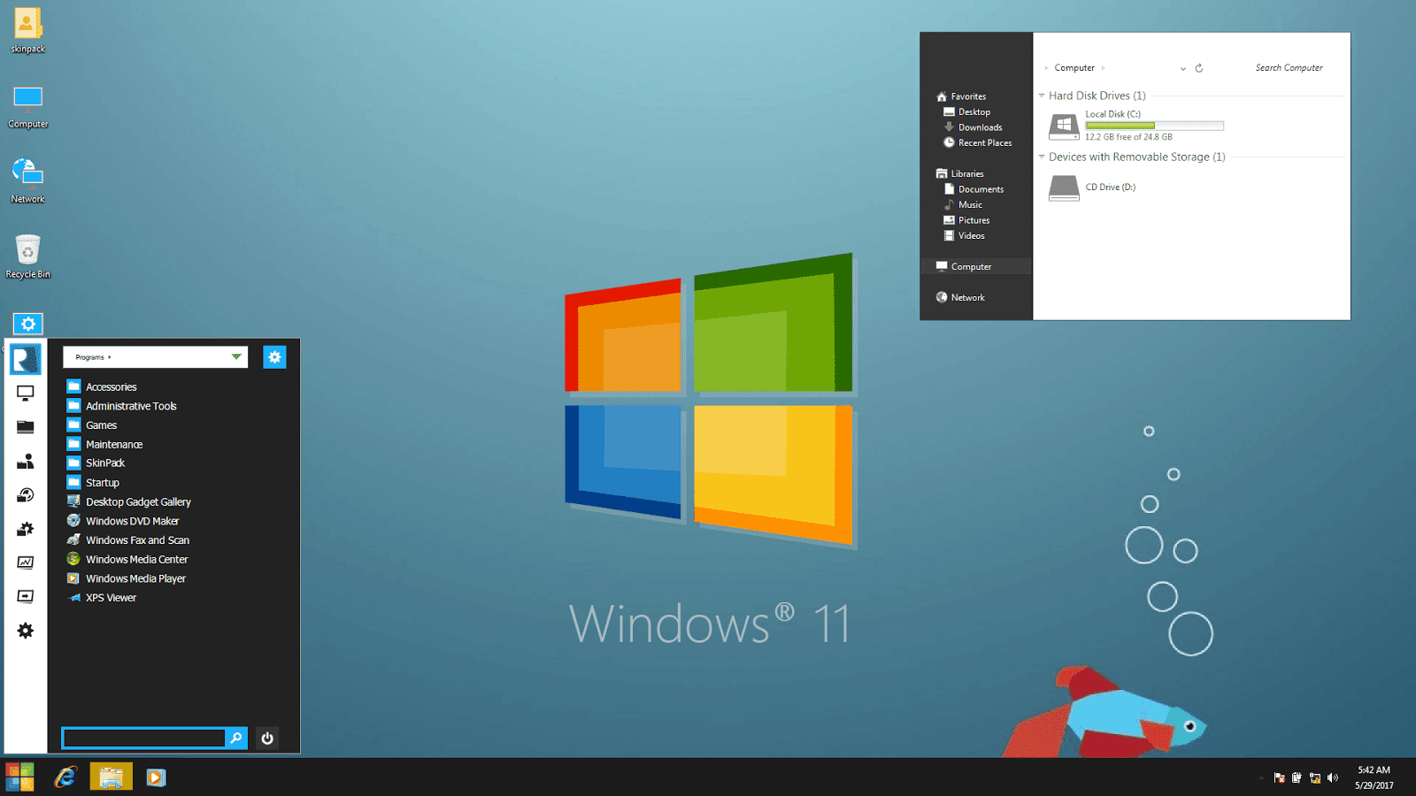Open CD Drive (D:) in the Explorer window
The width and height of the screenshot is (1416, 796).
1092,188
